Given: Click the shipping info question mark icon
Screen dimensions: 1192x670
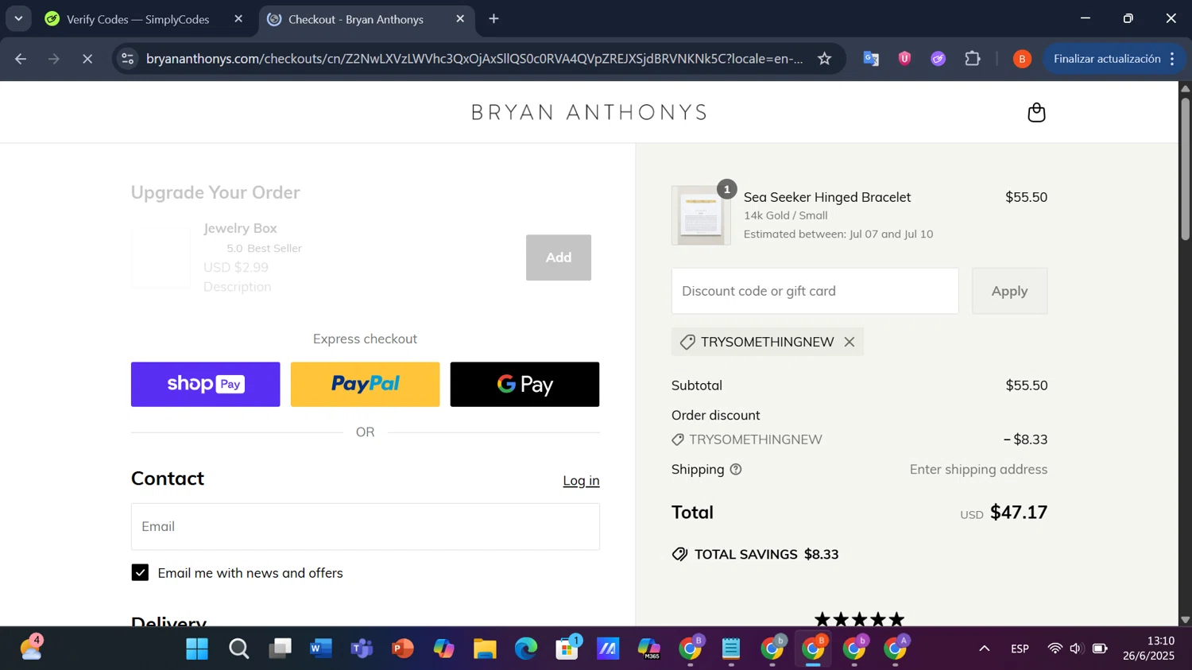Looking at the screenshot, I should [736, 469].
